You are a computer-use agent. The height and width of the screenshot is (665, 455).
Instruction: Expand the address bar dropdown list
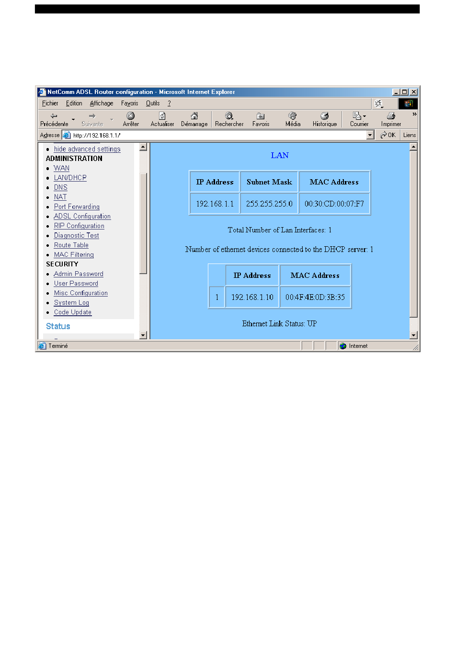[370, 135]
